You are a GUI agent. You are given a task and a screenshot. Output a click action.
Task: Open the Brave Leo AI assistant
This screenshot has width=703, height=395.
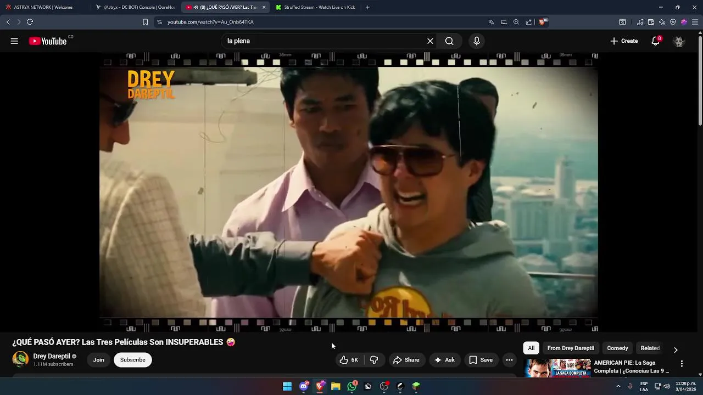coord(662,22)
